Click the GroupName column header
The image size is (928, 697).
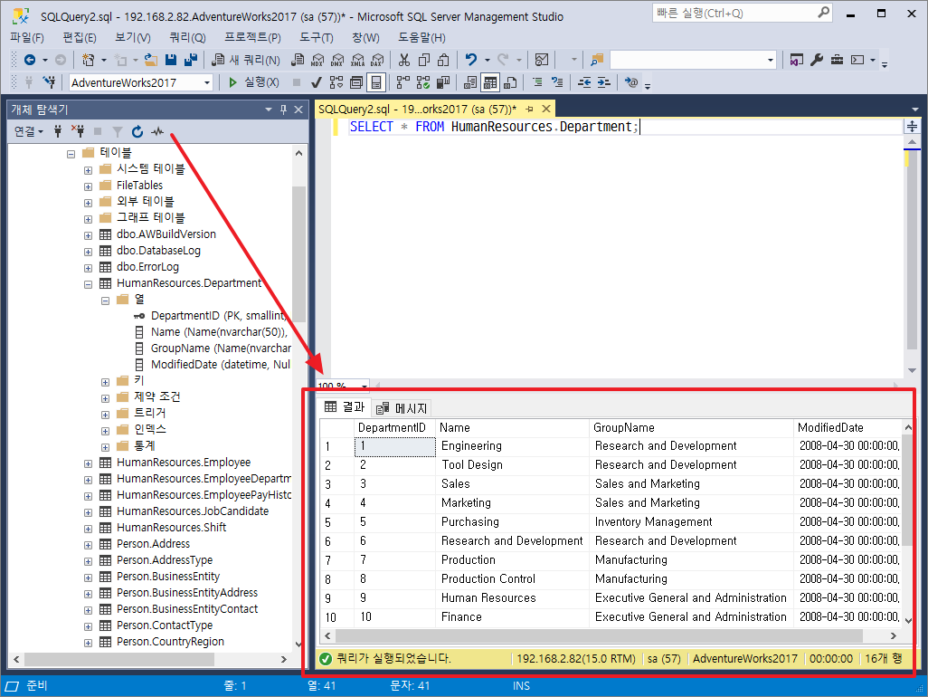[x=691, y=427]
